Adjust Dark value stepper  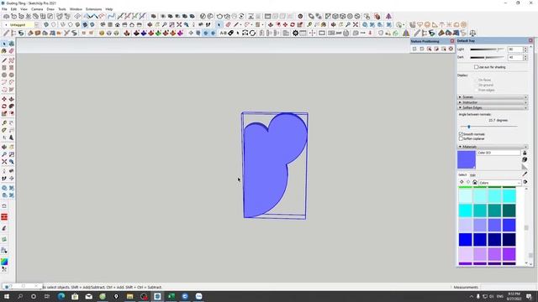click(x=525, y=58)
